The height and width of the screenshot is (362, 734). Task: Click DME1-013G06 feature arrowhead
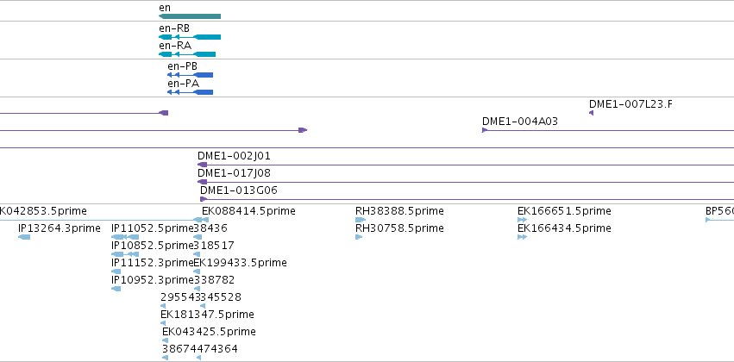tap(204, 199)
